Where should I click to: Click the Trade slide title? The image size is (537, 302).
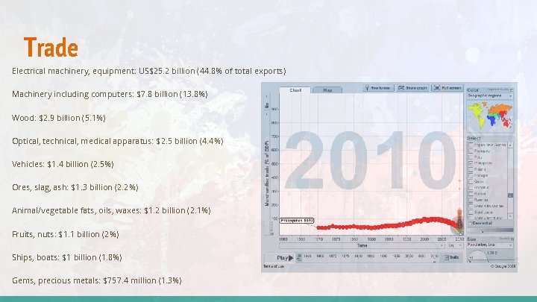pyautogui.click(x=51, y=47)
